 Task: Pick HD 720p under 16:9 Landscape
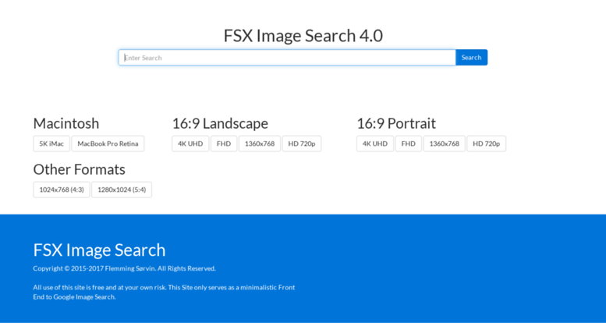pos(302,144)
